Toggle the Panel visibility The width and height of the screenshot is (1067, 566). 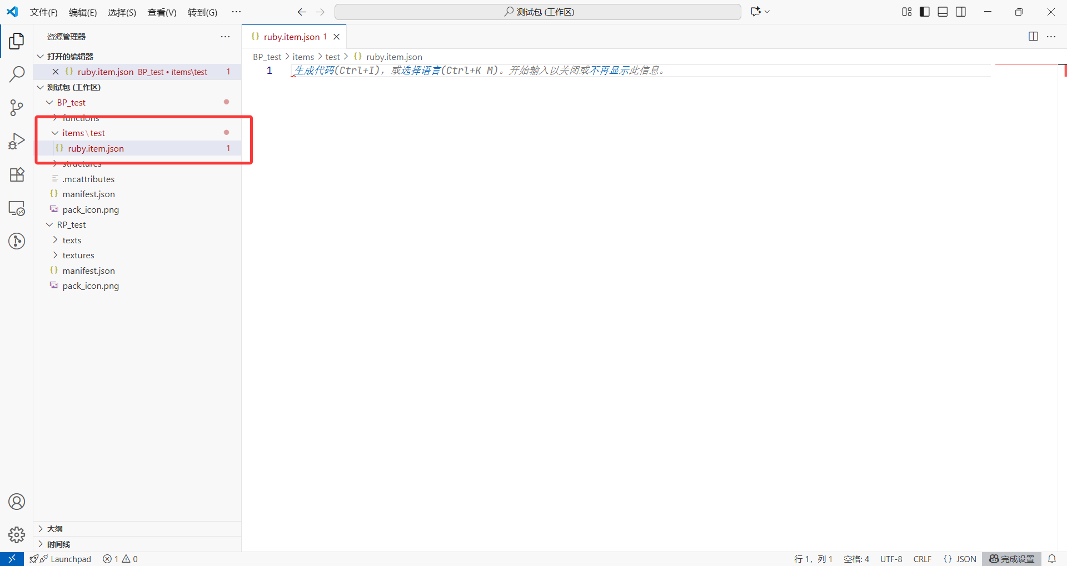[x=943, y=11]
